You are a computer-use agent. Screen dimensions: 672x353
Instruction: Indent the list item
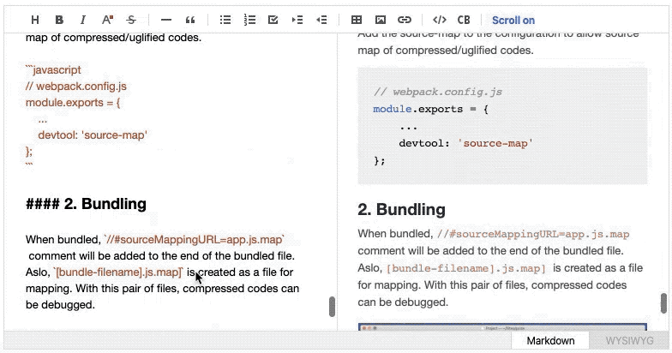point(297,20)
